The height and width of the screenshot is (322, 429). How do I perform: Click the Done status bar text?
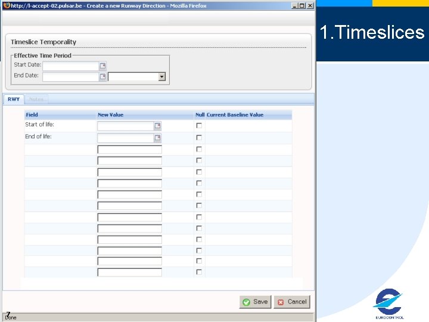11,318
